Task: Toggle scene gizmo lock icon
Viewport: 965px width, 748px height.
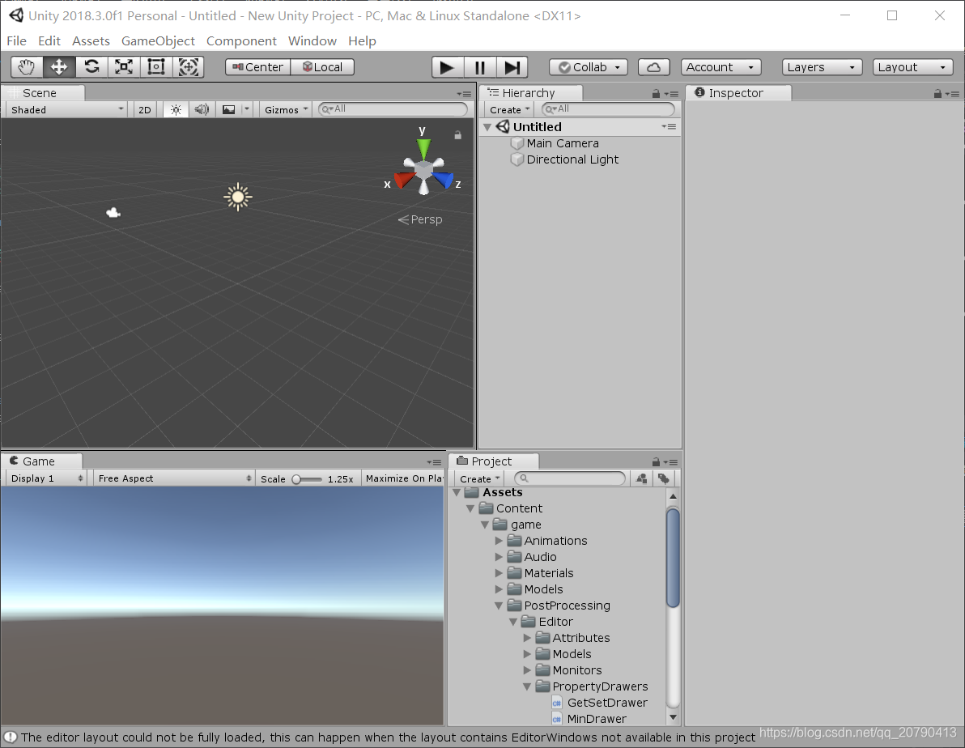Action: click(x=458, y=135)
